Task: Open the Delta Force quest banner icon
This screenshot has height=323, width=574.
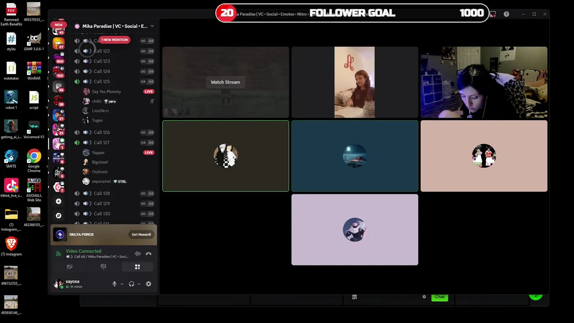Action: [x=60, y=234]
